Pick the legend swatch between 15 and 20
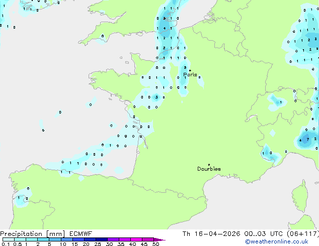The height and width of the screenshot is (246, 319). click(78, 239)
